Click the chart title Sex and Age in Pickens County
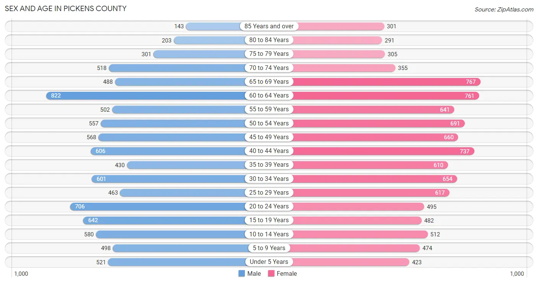The image size is (538, 283). [x=65, y=8]
